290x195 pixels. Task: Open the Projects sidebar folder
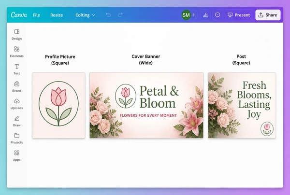point(16,139)
